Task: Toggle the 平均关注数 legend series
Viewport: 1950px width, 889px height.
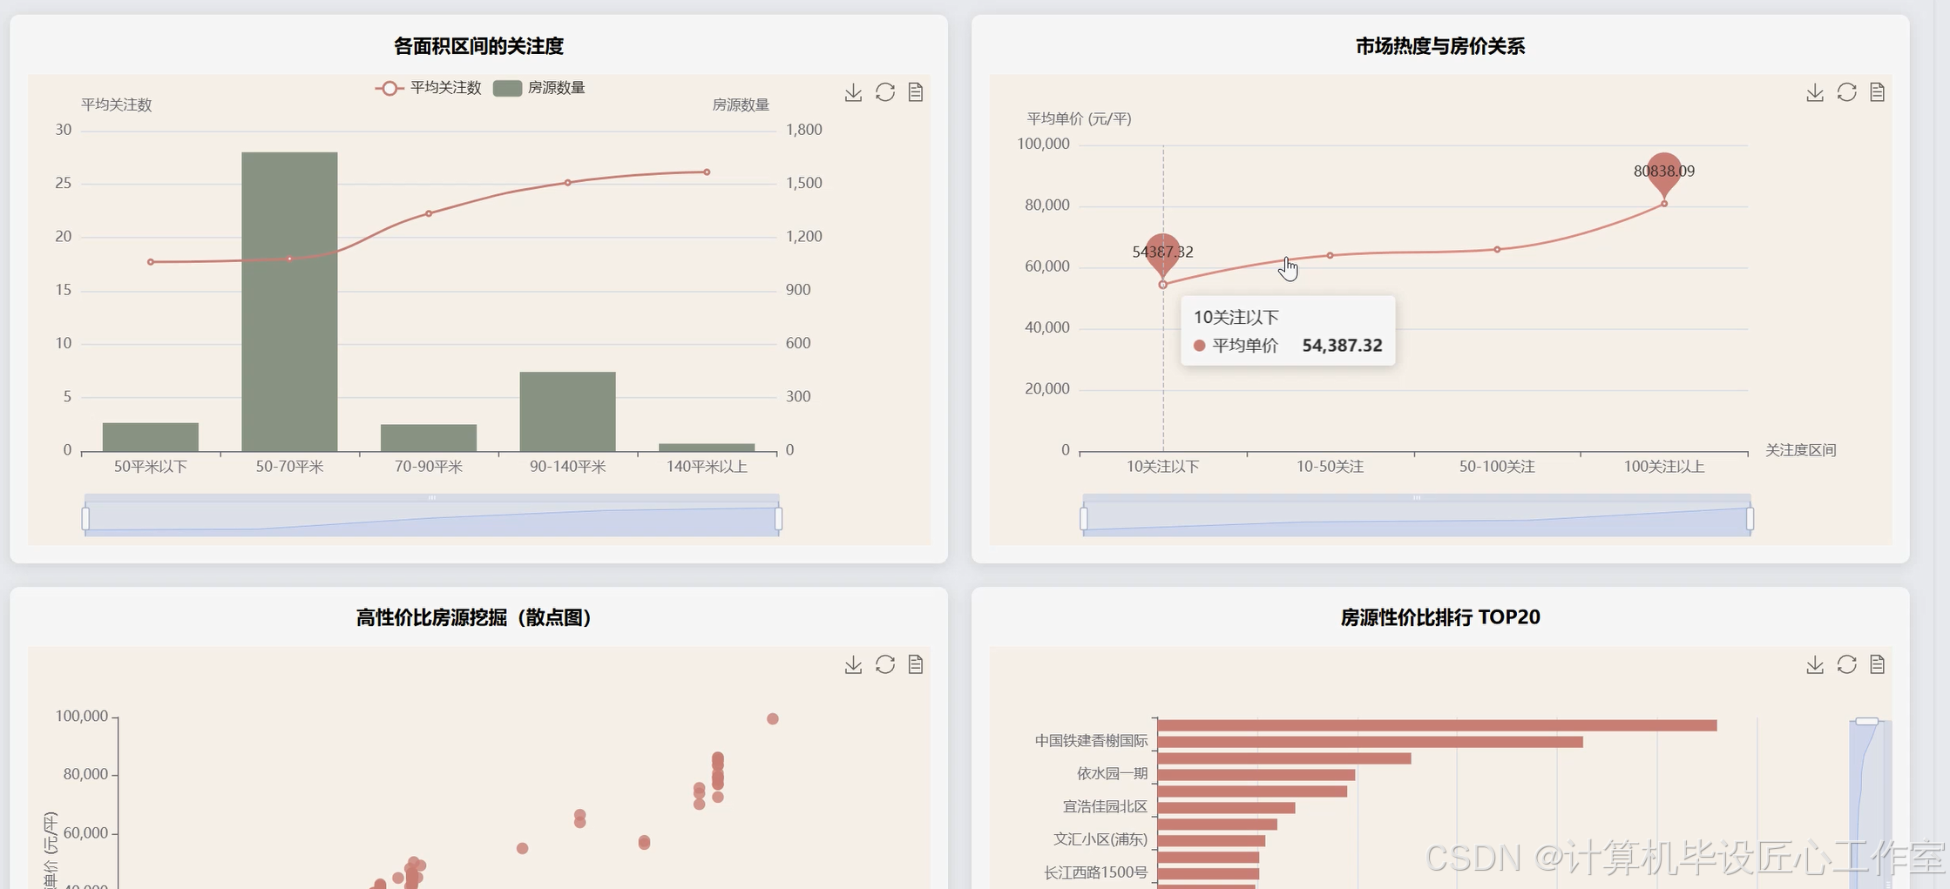Action: click(428, 88)
